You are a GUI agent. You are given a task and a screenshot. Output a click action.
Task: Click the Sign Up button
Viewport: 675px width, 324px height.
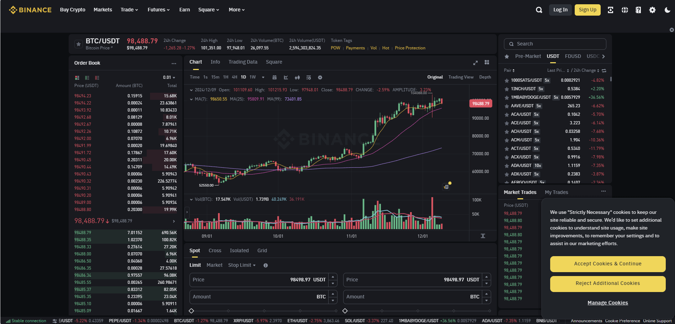[588, 10]
